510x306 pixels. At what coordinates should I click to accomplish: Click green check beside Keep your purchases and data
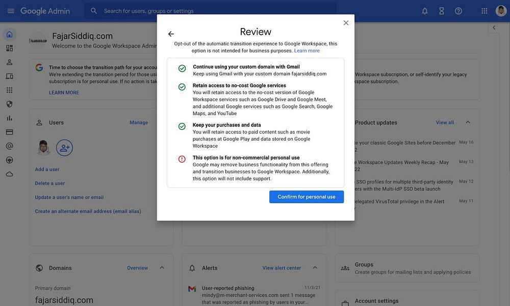182,126
